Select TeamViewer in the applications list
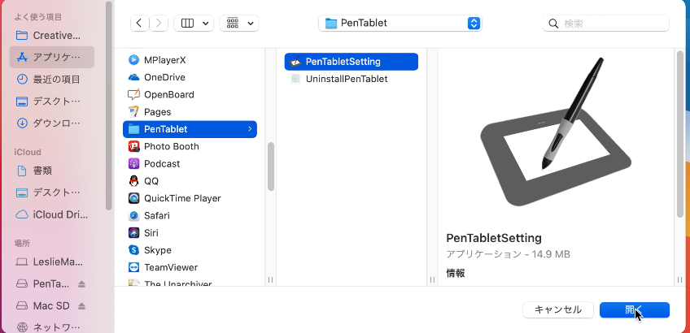Viewport: 690px width, 333px height. pos(190,267)
